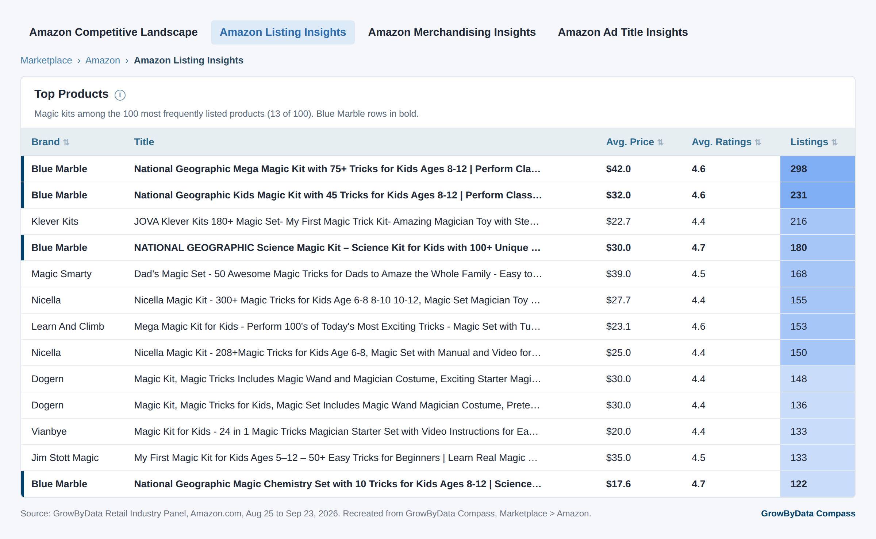This screenshot has height=539, width=876.
Task: Click the Listings sort arrows icon
Action: coord(834,142)
